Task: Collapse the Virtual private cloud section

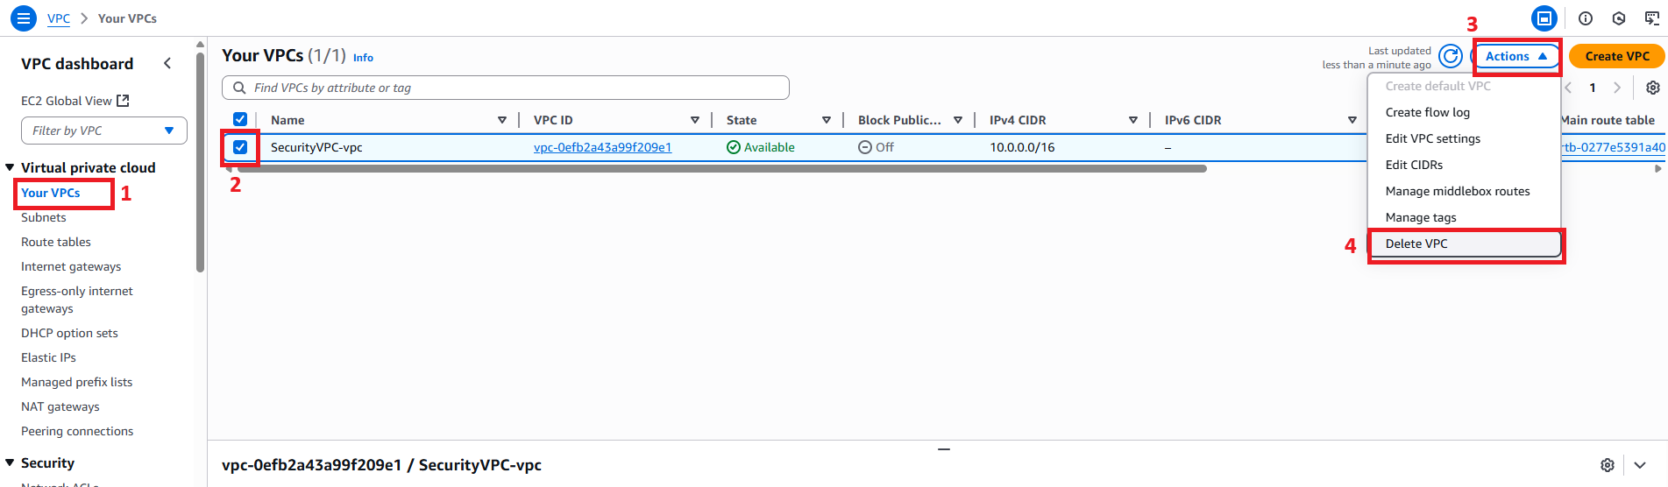Action: pyautogui.click(x=10, y=167)
